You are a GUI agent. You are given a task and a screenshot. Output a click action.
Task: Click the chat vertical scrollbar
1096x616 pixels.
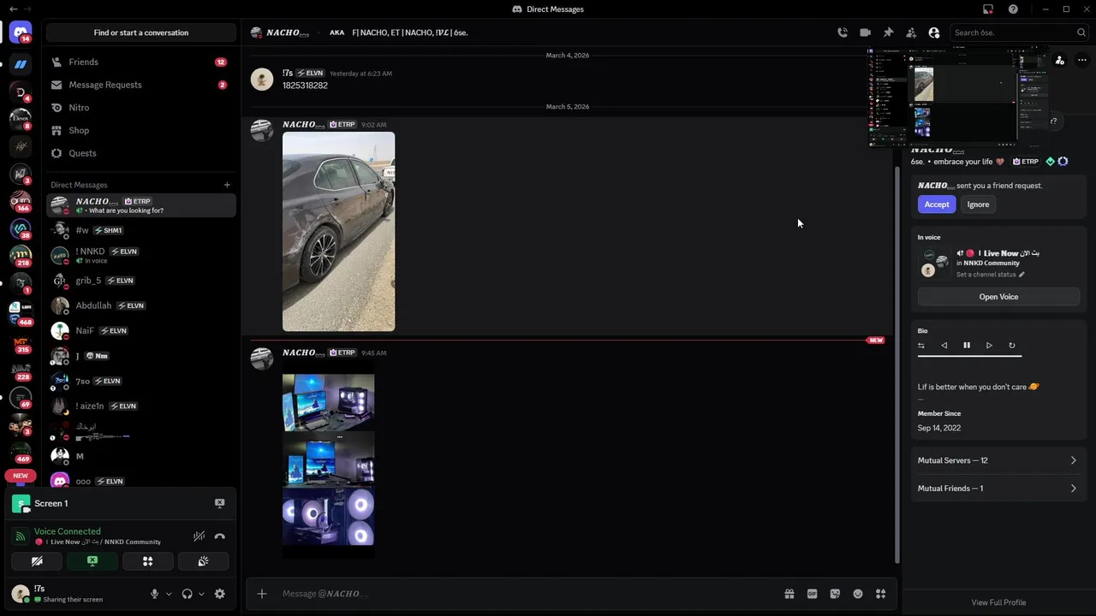coord(897,364)
